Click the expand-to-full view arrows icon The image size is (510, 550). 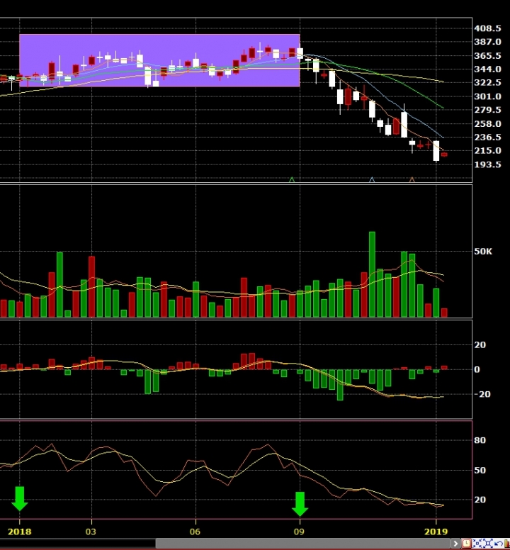pyautogui.click(x=488, y=544)
